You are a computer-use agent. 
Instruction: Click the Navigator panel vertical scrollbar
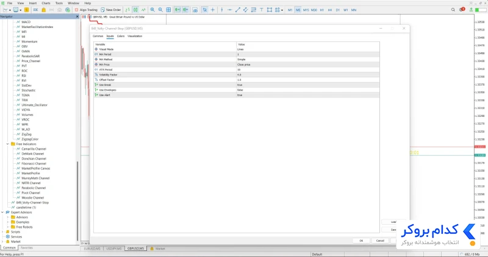tap(77, 200)
